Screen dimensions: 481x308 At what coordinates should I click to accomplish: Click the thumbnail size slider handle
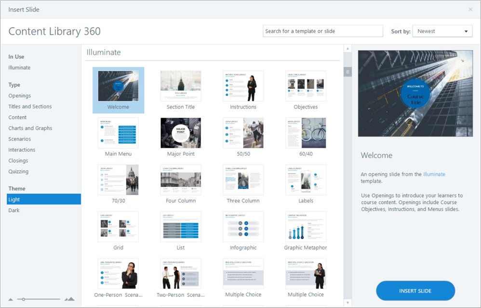click(x=23, y=299)
